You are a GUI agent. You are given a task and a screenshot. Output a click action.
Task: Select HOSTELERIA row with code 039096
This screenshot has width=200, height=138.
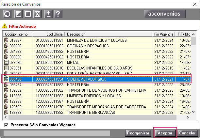click(97, 57)
